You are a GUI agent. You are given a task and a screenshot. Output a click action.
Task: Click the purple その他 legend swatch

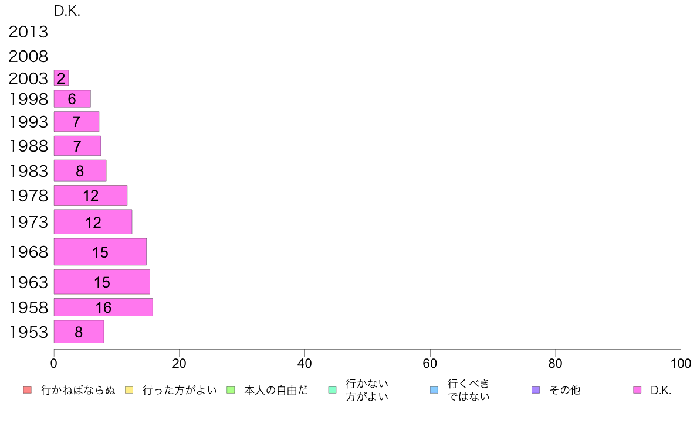coord(536,390)
